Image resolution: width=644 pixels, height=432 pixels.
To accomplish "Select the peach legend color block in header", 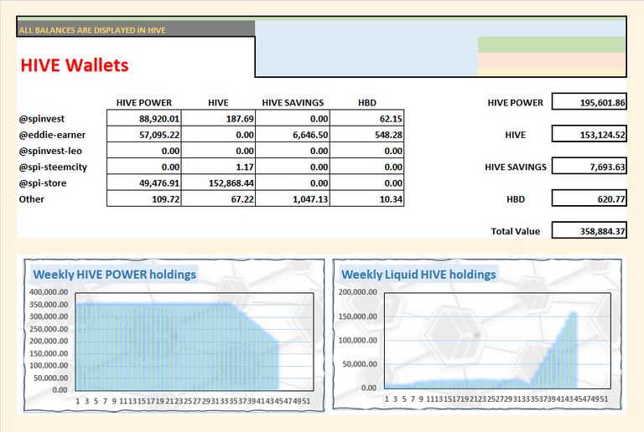I will coord(552,60).
